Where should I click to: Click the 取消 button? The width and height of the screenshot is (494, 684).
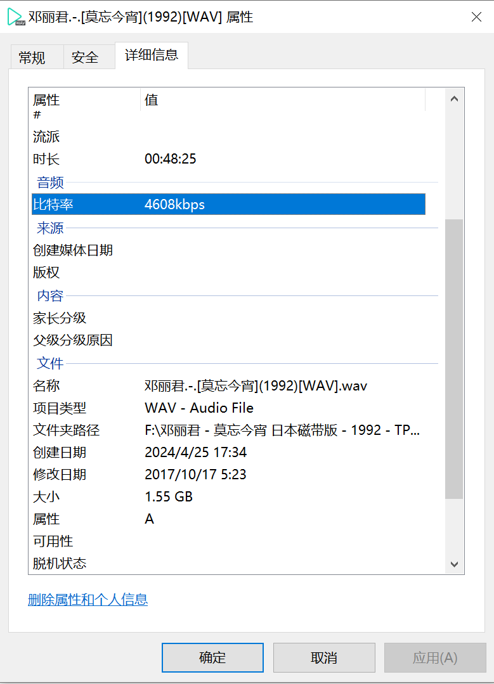tap(324, 657)
